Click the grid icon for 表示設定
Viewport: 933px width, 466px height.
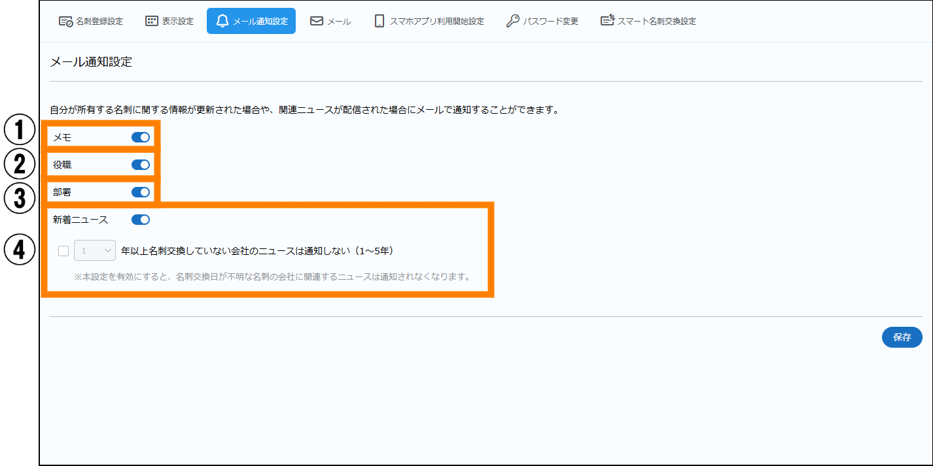pos(152,21)
